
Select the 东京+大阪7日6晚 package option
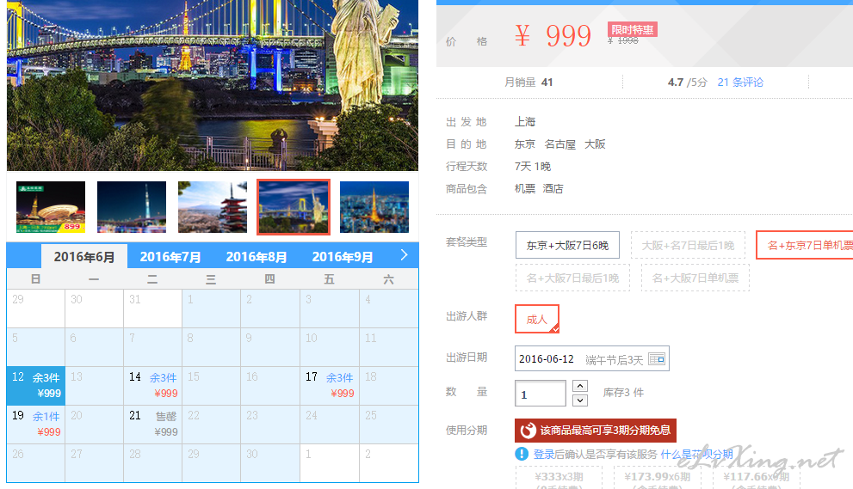567,245
